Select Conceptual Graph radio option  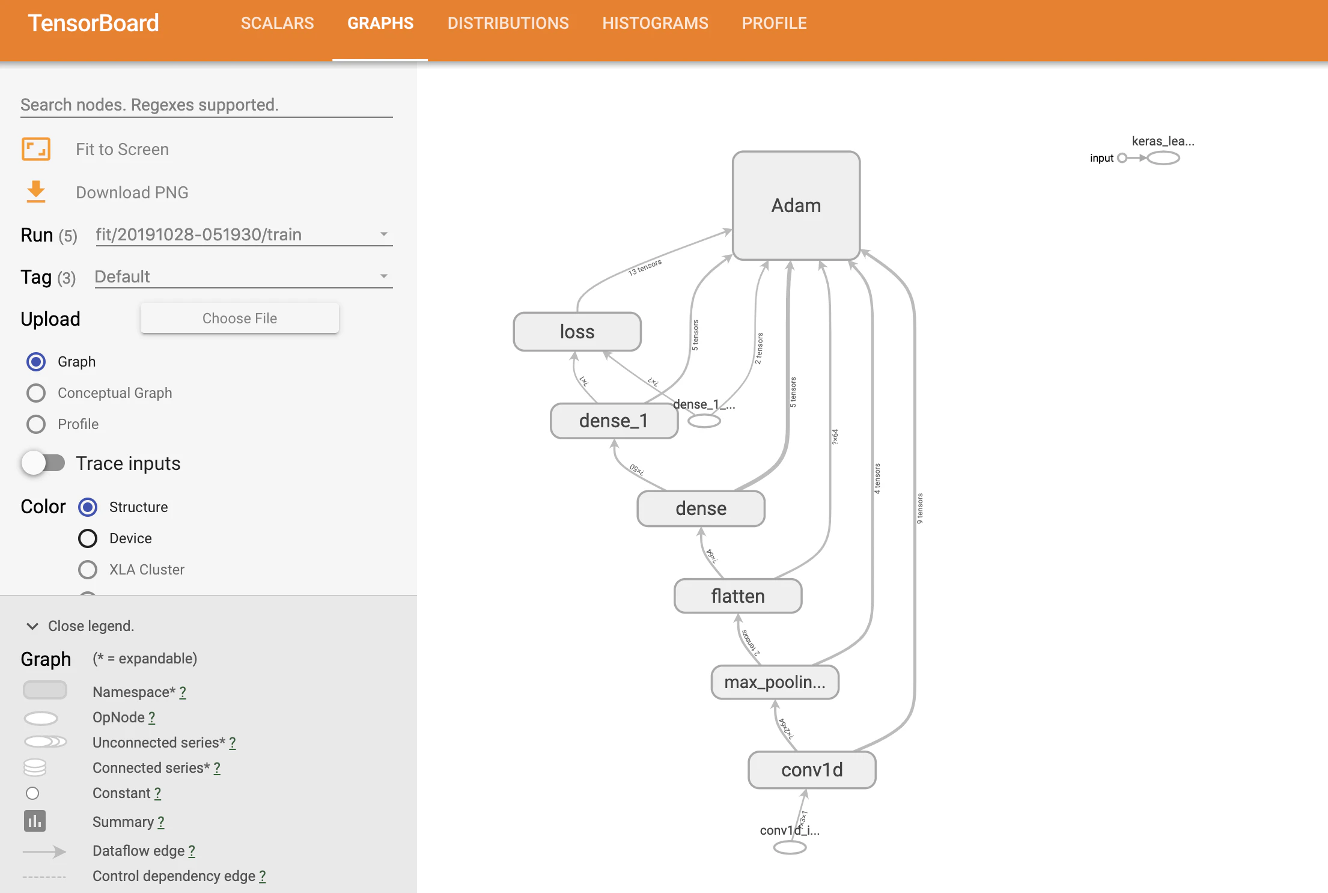(x=36, y=393)
